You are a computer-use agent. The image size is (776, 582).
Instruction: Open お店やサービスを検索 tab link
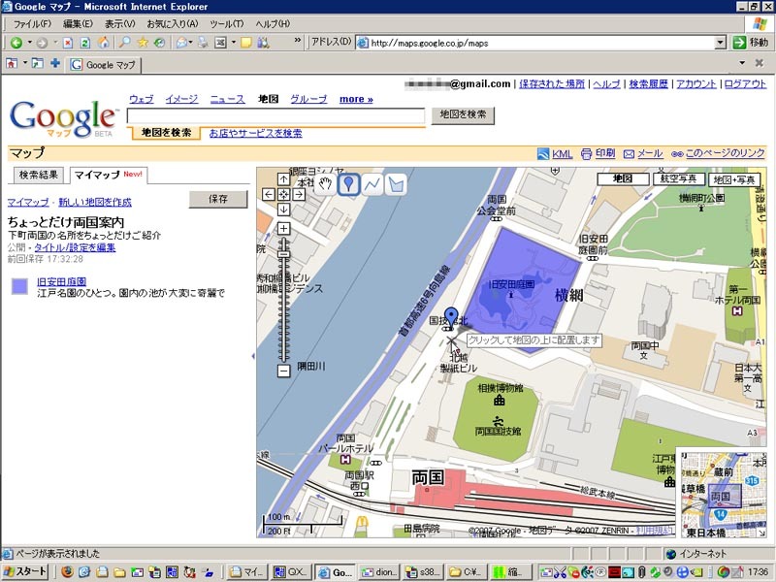coord(255,133)
